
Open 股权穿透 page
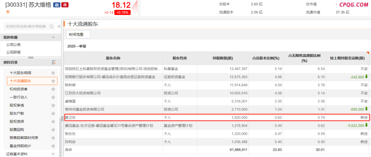[17, 105]
